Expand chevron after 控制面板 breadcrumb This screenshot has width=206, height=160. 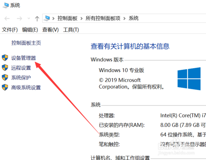click(82, 18)
